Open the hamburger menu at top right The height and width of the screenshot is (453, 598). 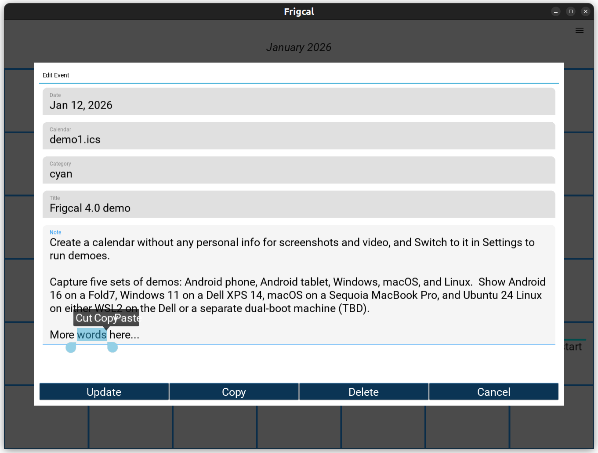(579, 30)
